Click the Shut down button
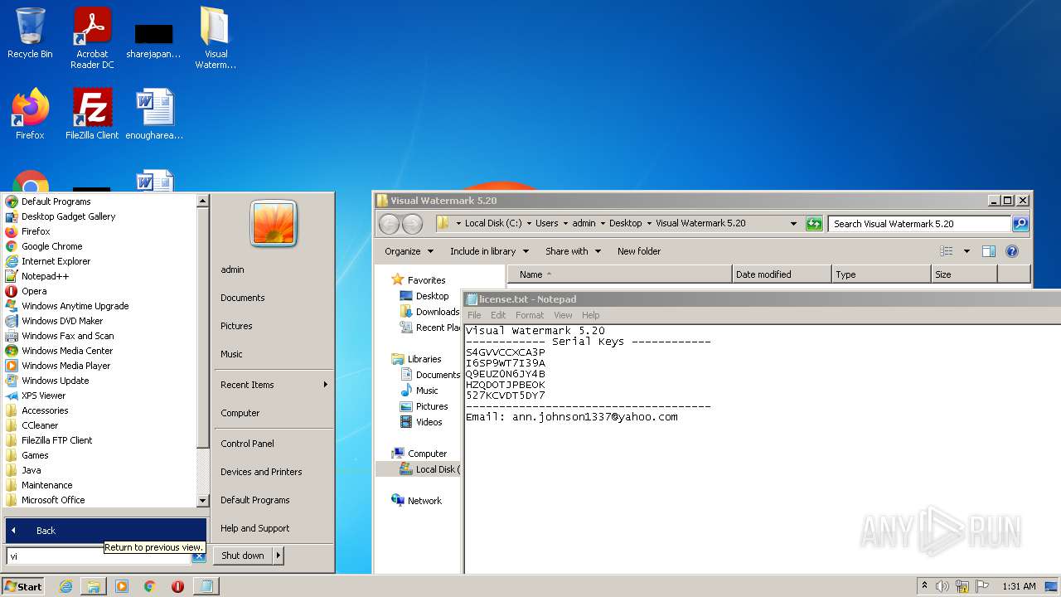This screenshot has height=597, width=1061. click(243, 556)
